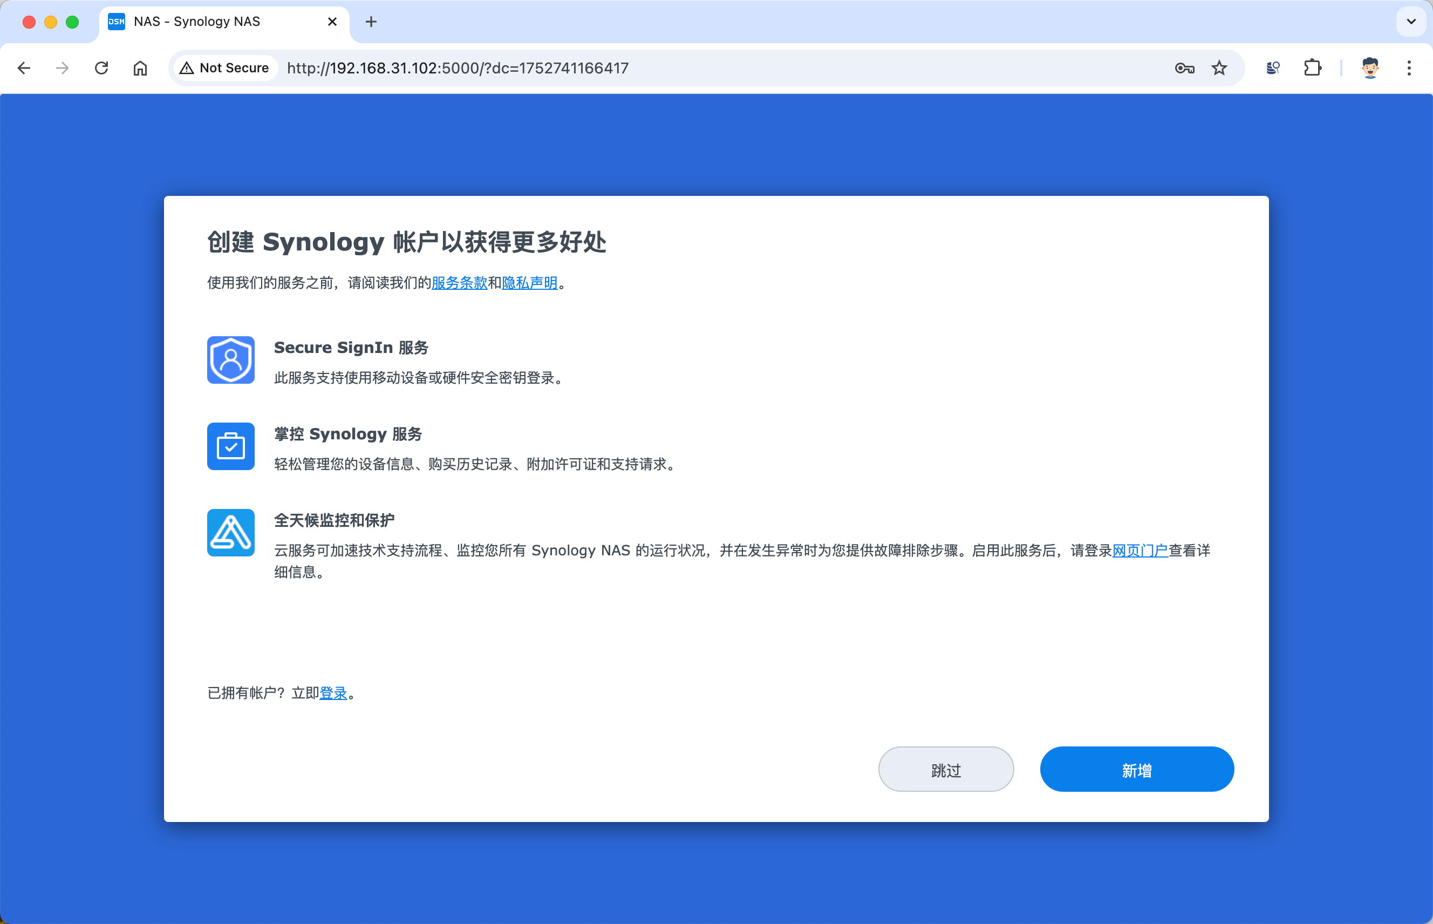Focus the address bar URL
Image resolution: width=1433 pixels, height=924 pixels.
coord(458,68)
